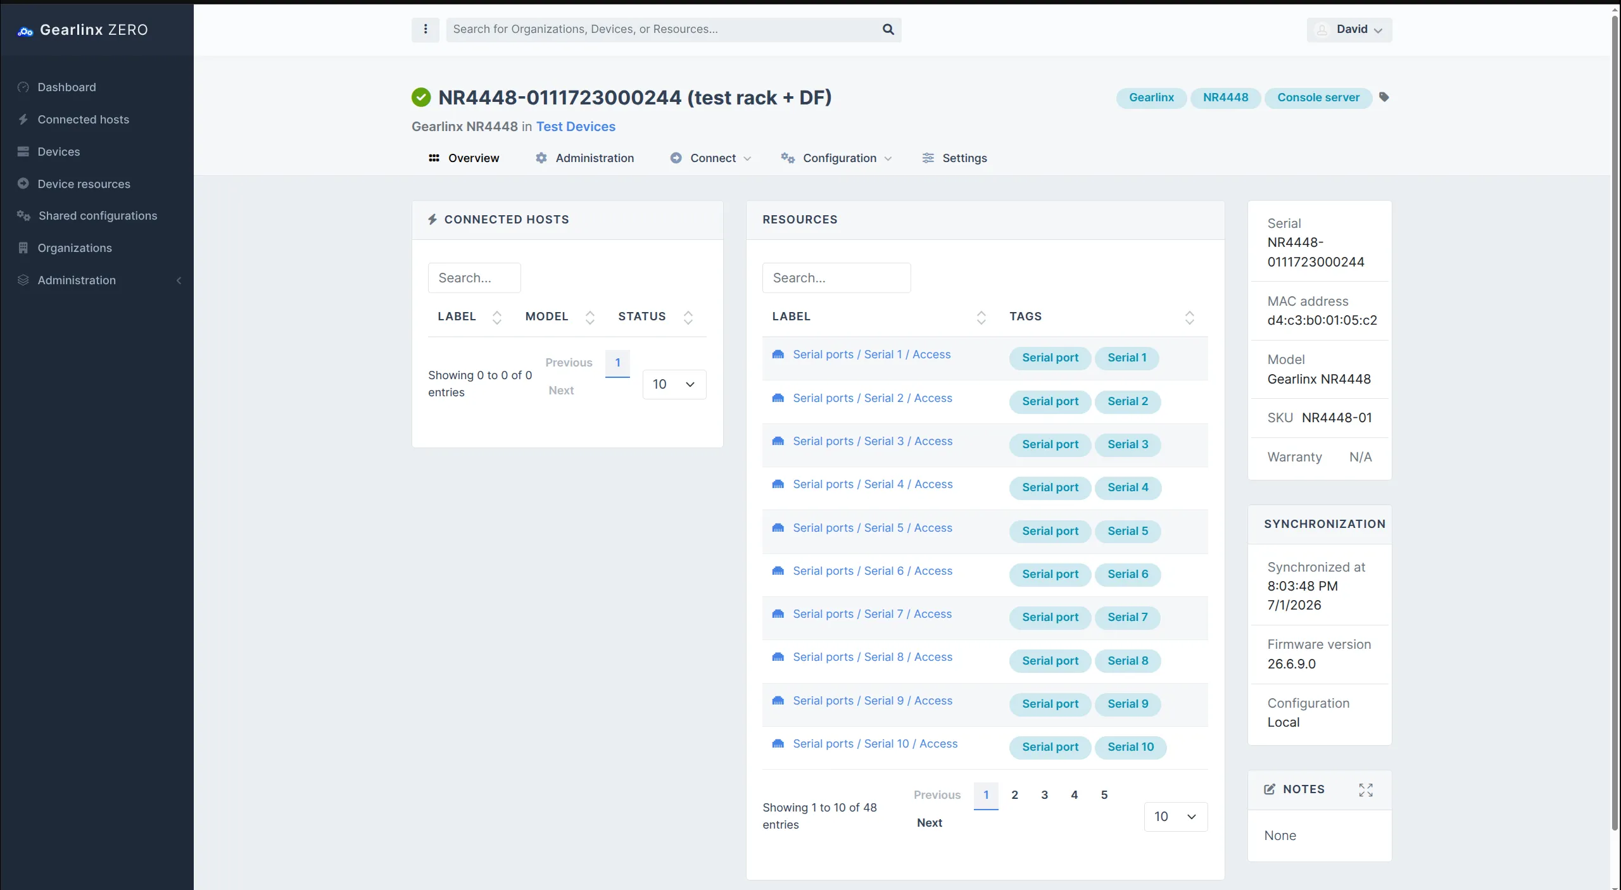Sort resources by Label column
Screen dimensions: 1621x890
[981, 317]
